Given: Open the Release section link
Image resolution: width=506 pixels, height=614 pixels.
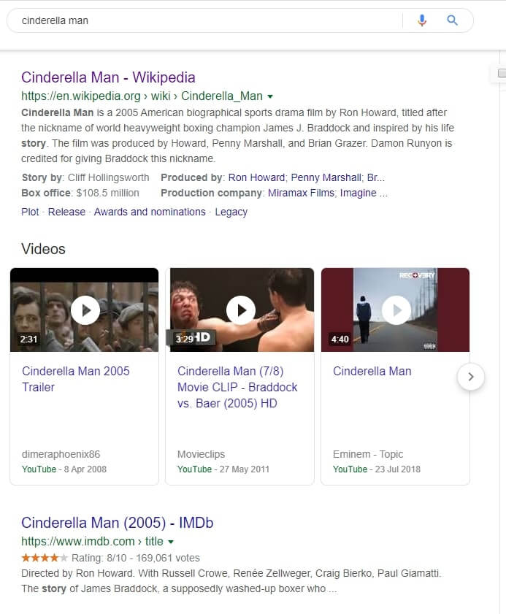Looking at the screenshot, I should click(66, 212).
